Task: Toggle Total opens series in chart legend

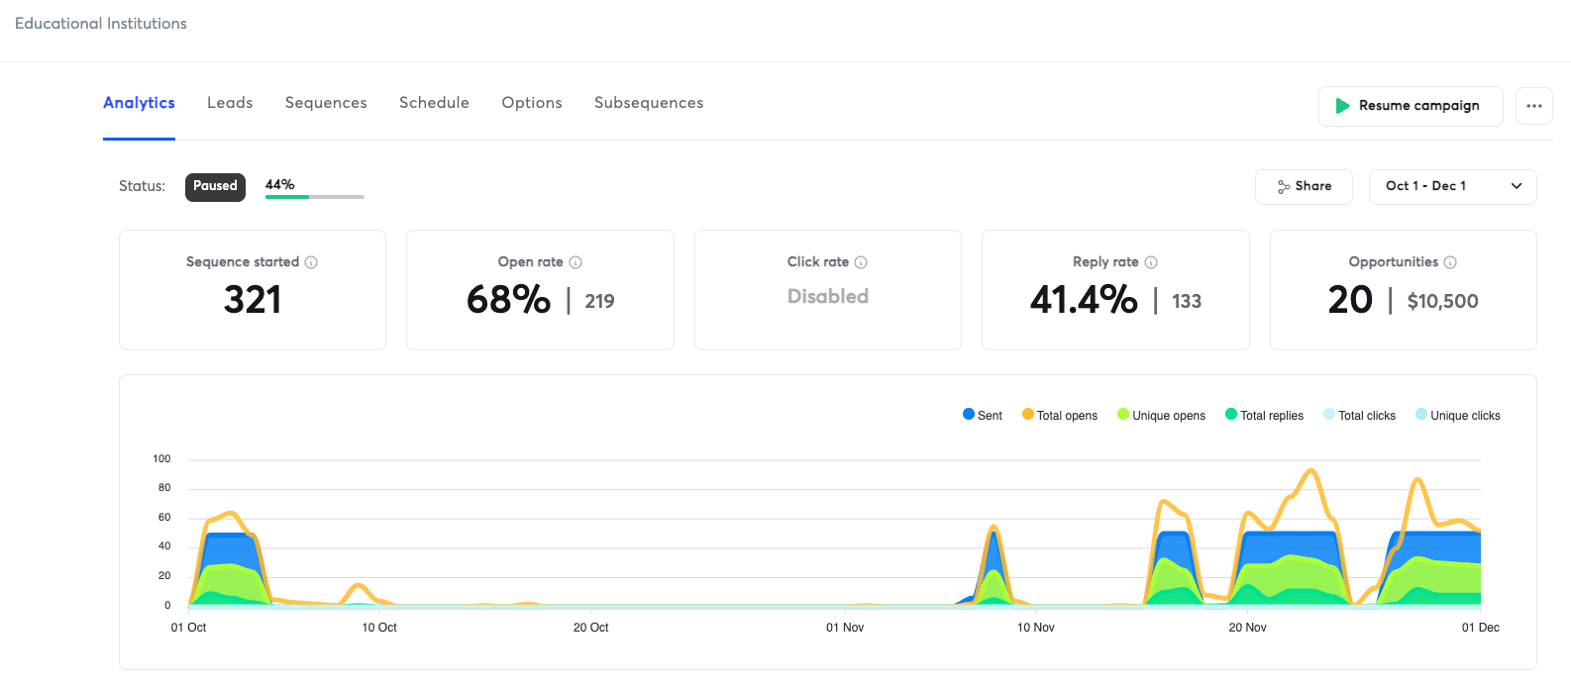Action: (1059, 416)
